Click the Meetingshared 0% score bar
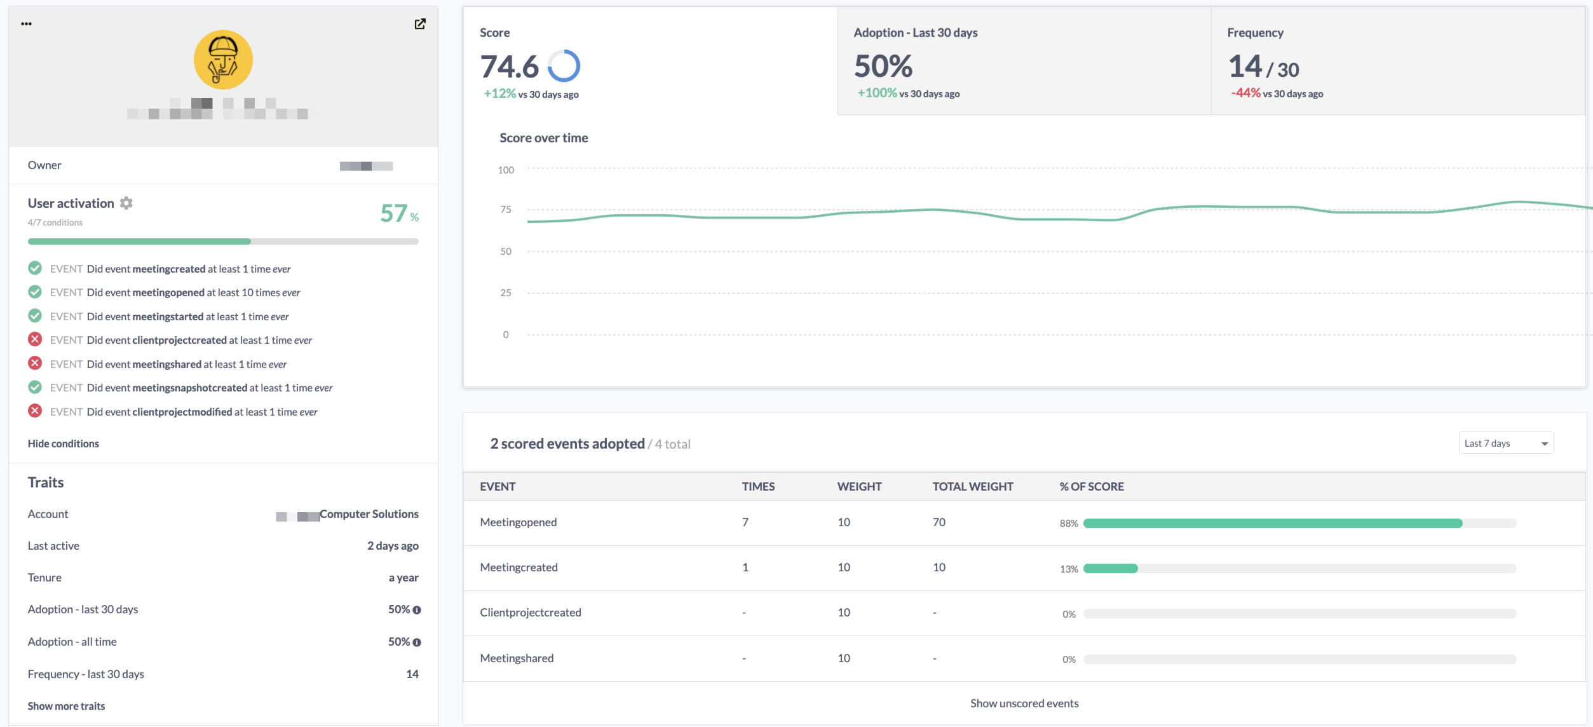The height and width of the screenshot is (727, 1593). click(1299, 660)
